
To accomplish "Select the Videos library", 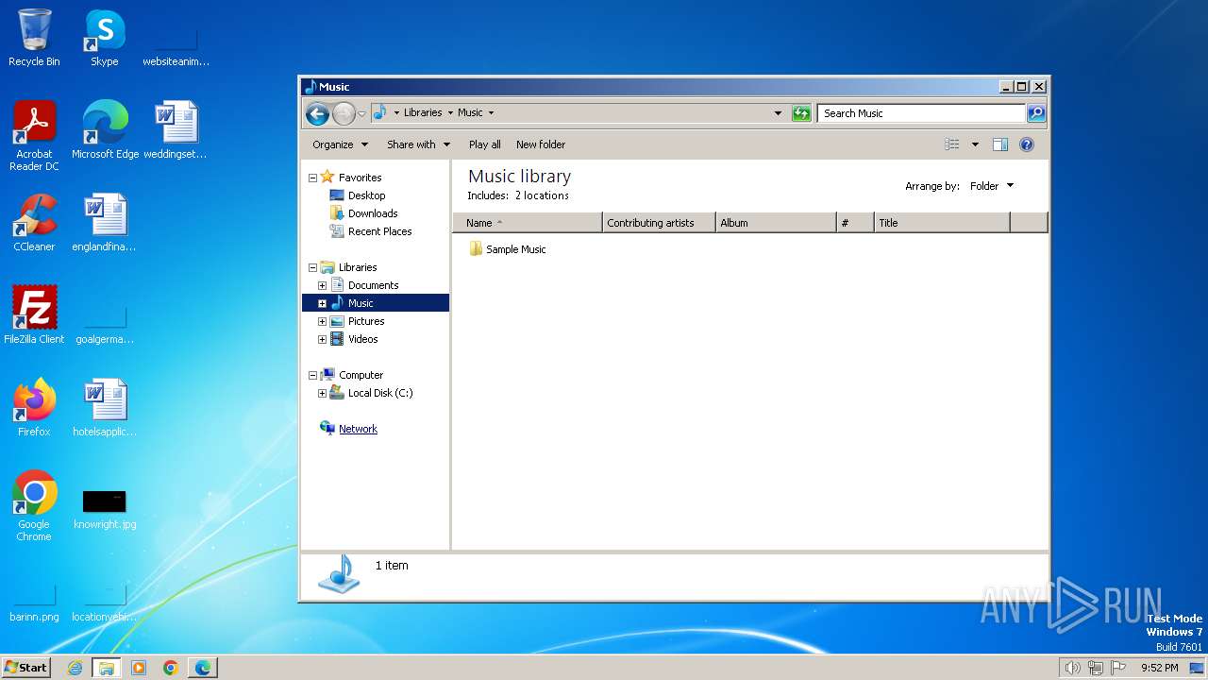I will click(x=362, y=339).
